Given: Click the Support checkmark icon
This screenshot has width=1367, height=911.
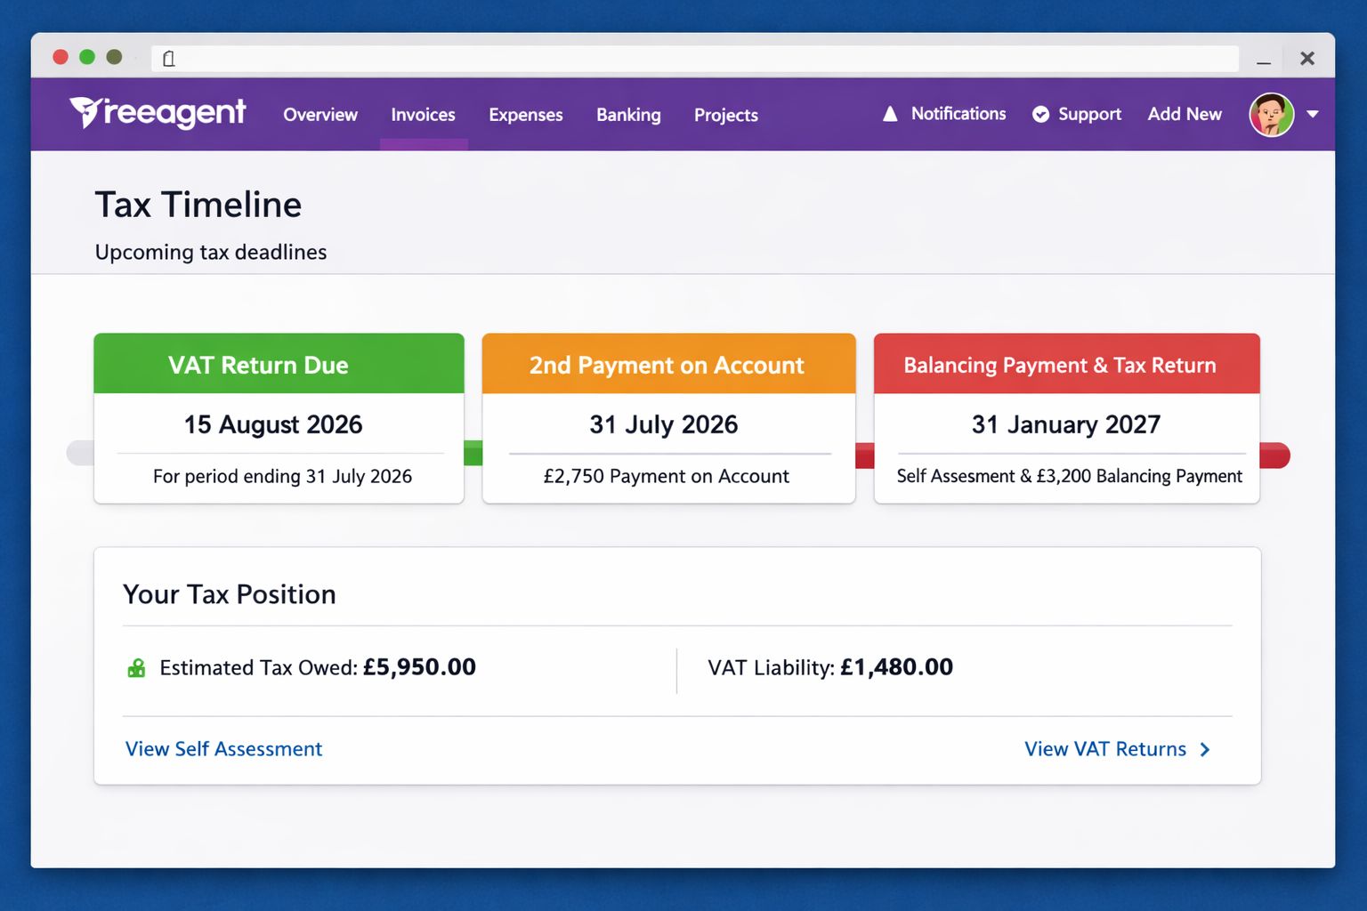Looking at the screenshot, I should click(x=1040, y=114).
